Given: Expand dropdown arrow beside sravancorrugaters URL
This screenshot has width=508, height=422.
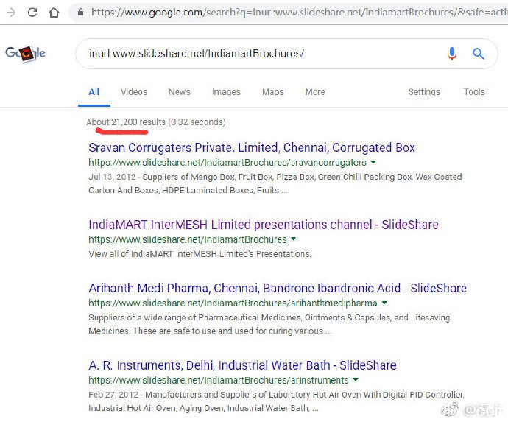Looking at the screenshot, I should [373, 162].
